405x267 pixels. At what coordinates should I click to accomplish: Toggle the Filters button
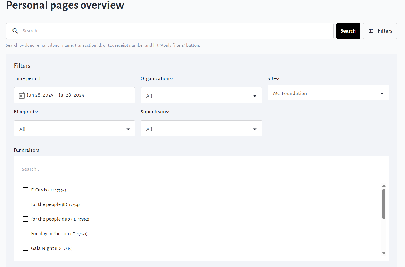[x=380, y=31]
